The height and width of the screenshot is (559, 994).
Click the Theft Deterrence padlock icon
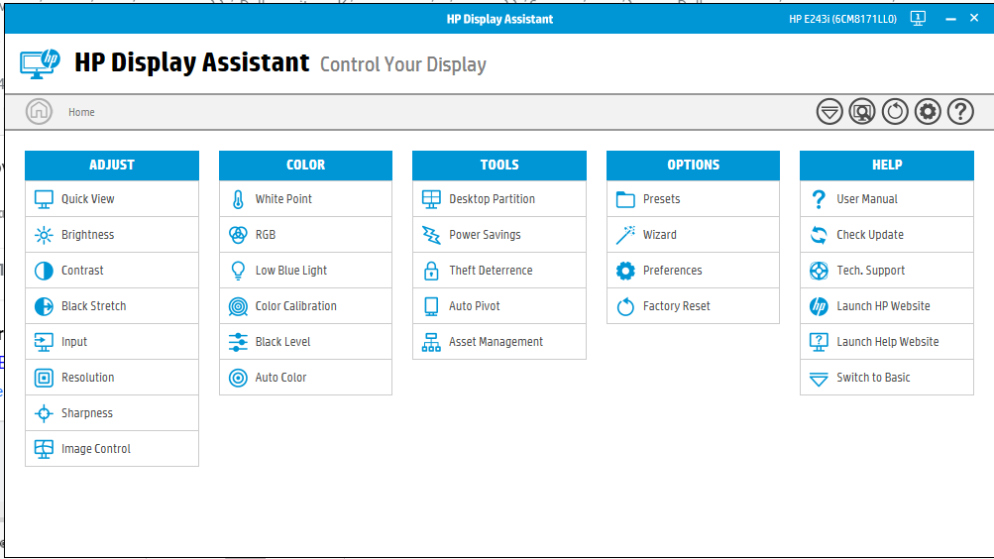tap(431, 271)
